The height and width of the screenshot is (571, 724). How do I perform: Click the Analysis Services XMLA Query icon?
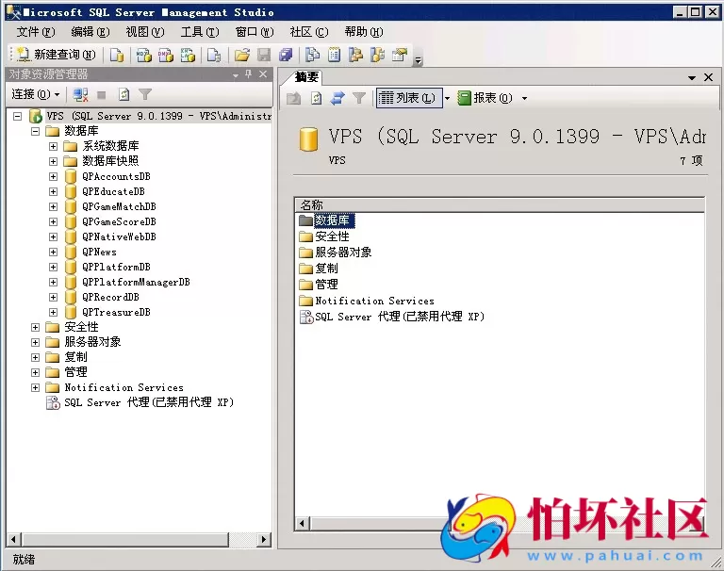pyautogui.click(x=188, y=56)
